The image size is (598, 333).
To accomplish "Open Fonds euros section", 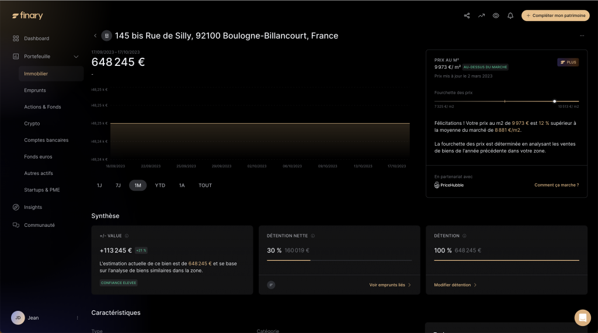I will (x=38, y=157).
